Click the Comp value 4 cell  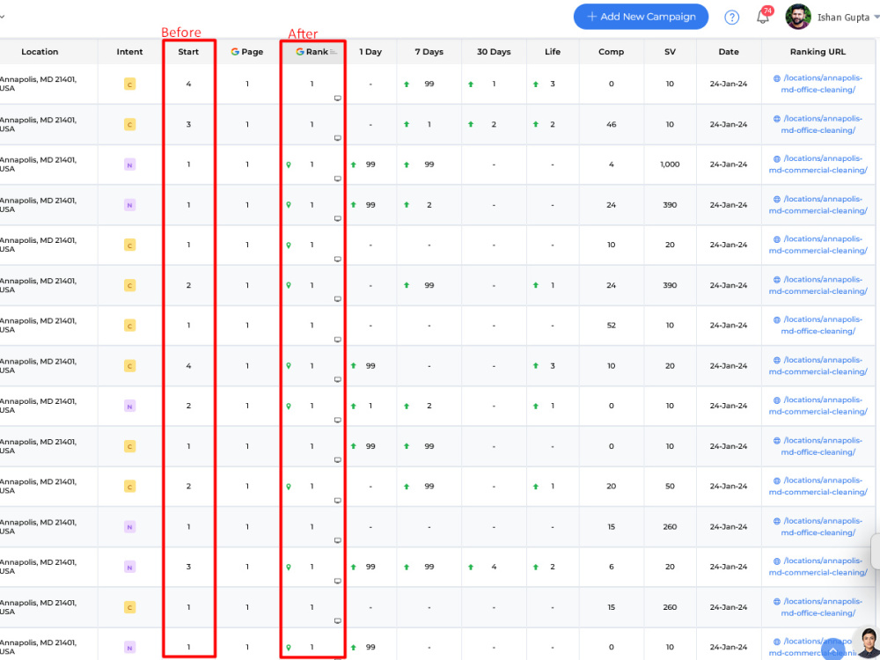[612, 165]
